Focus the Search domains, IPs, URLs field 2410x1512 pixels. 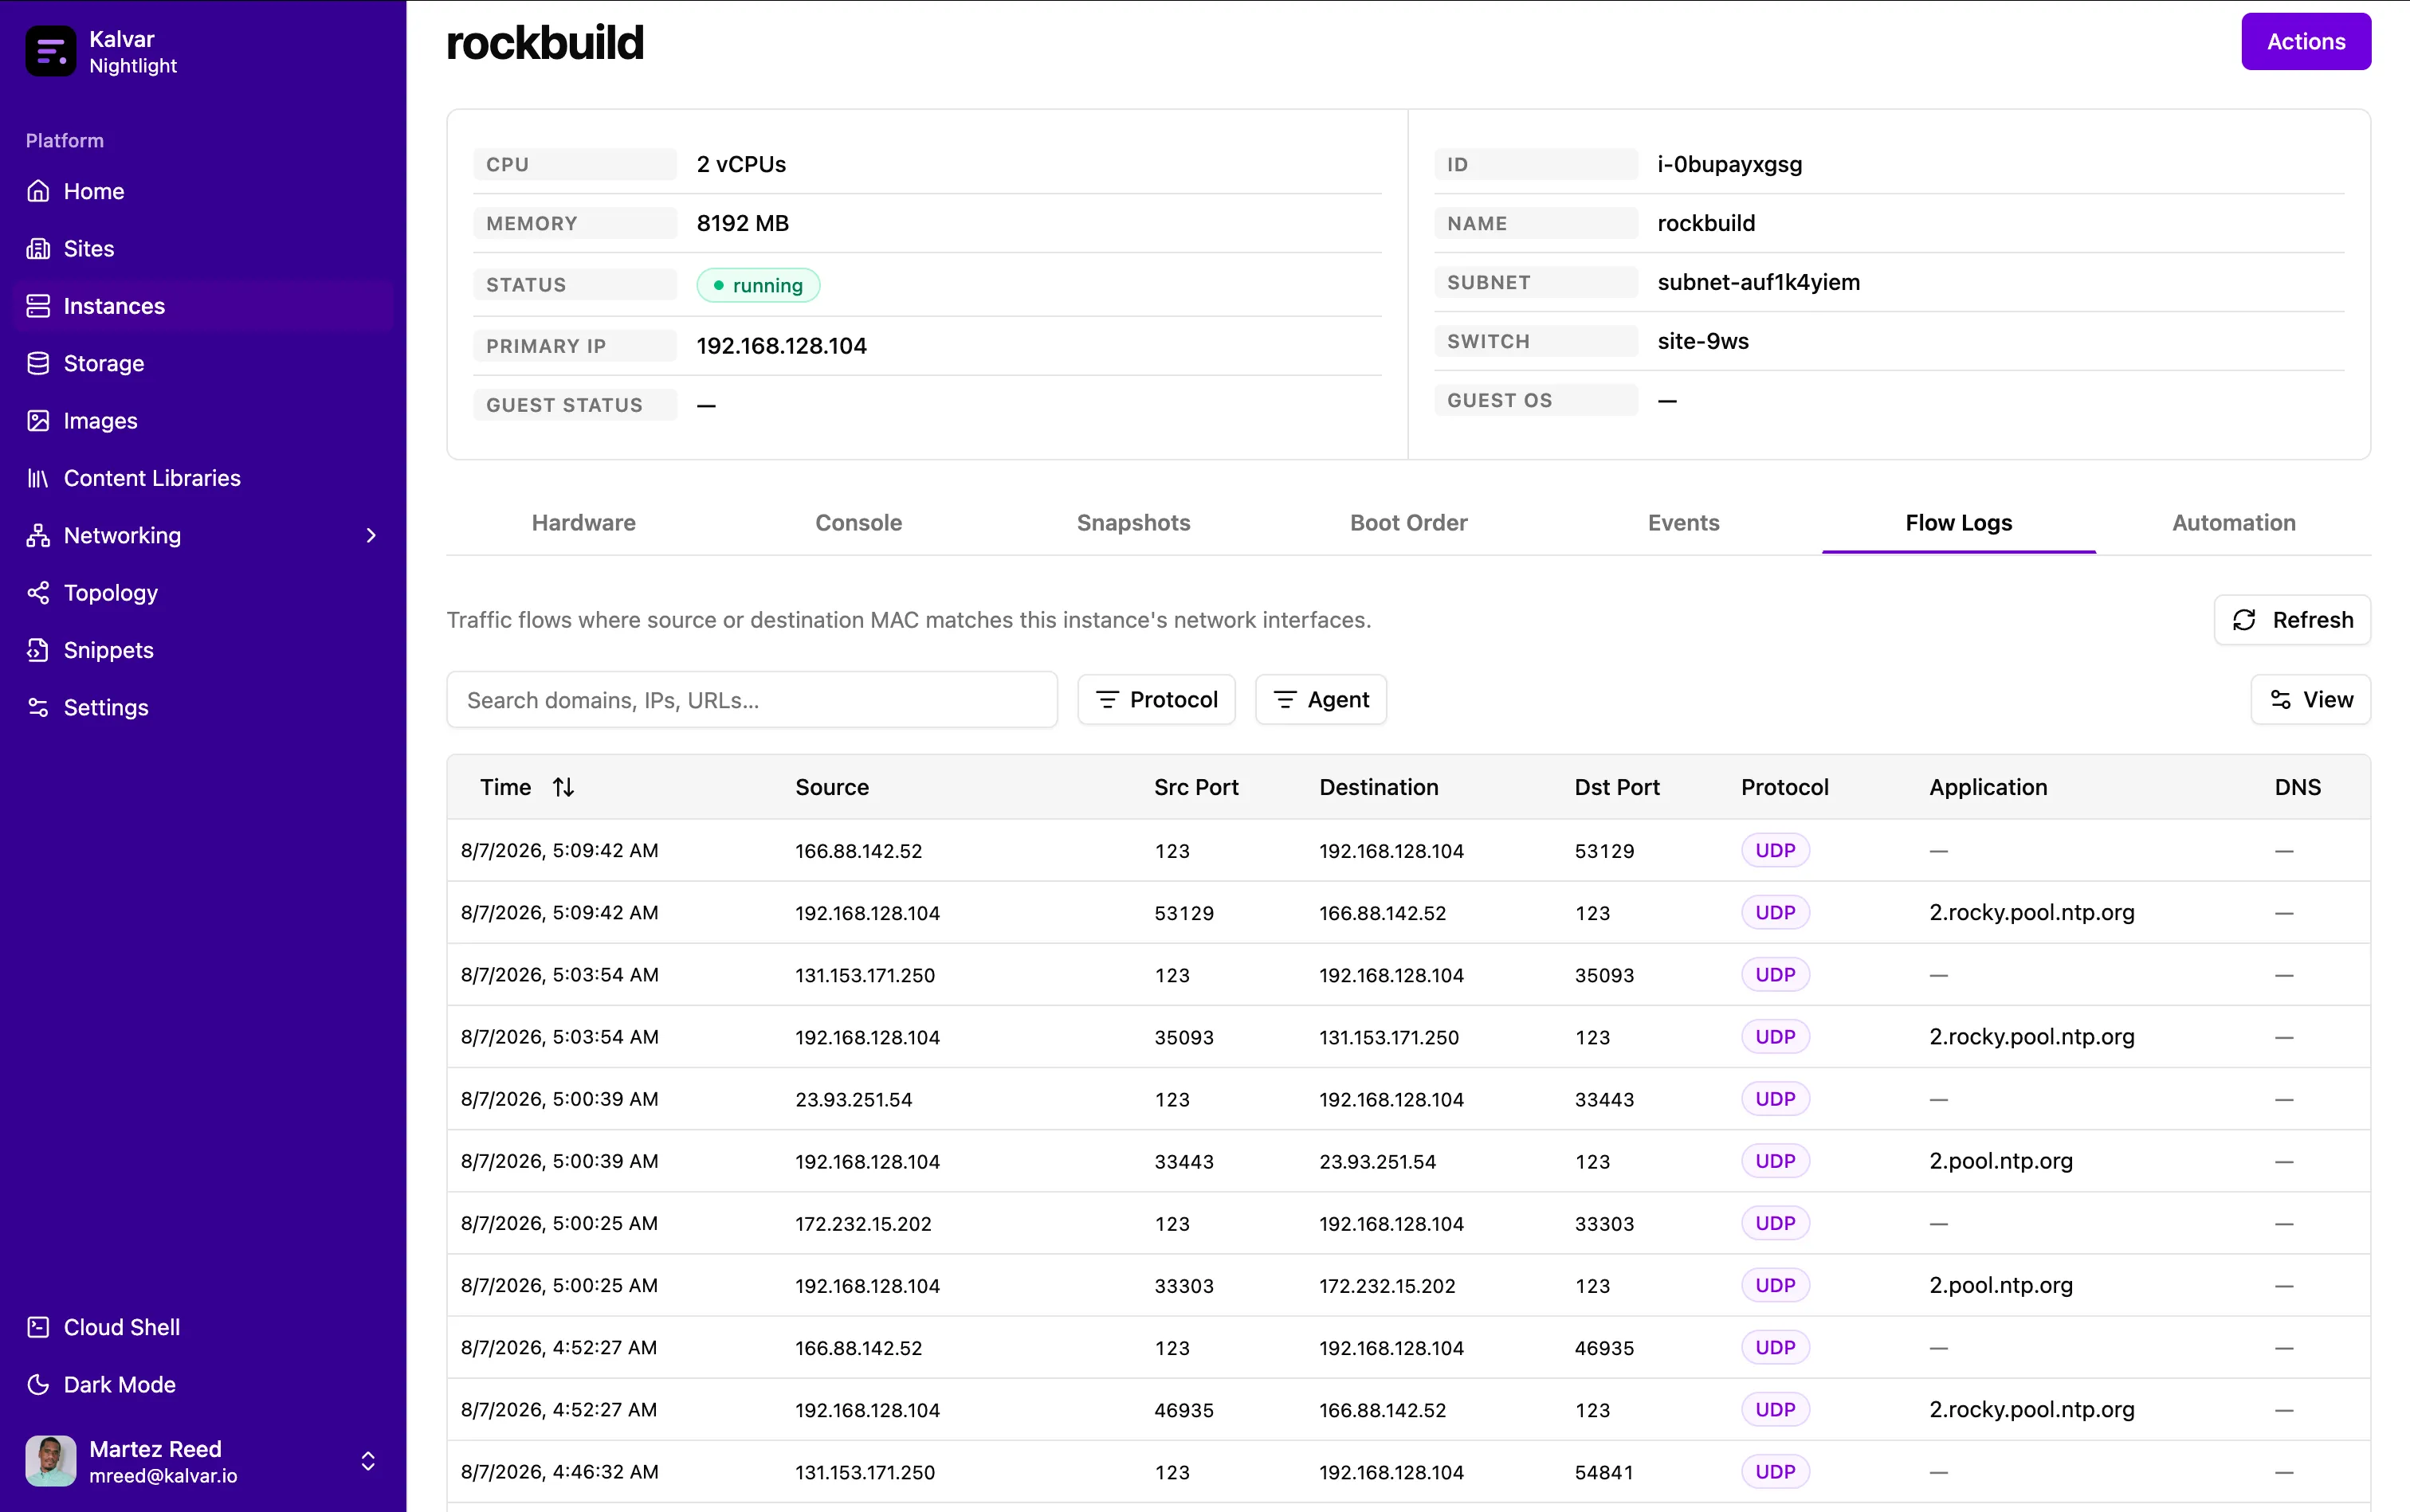[752, 700]
